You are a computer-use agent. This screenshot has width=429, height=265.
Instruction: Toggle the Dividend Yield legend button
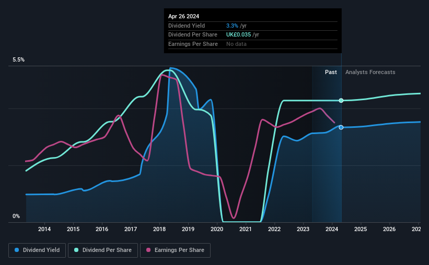pos(37,250)
